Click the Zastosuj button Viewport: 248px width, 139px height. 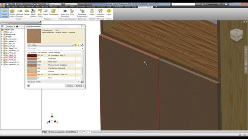(x=69, y=86)
